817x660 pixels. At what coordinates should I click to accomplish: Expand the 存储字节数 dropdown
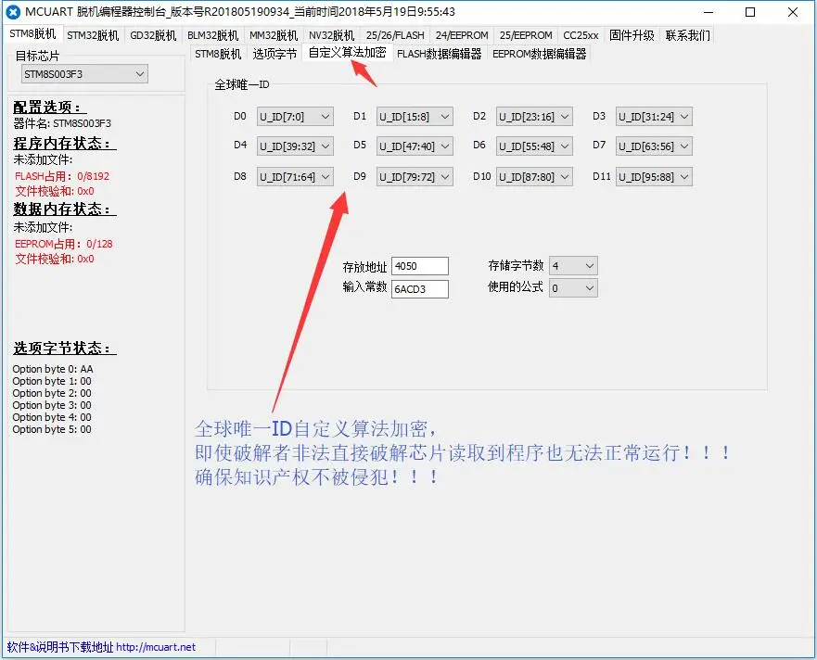tap(573, 266)
